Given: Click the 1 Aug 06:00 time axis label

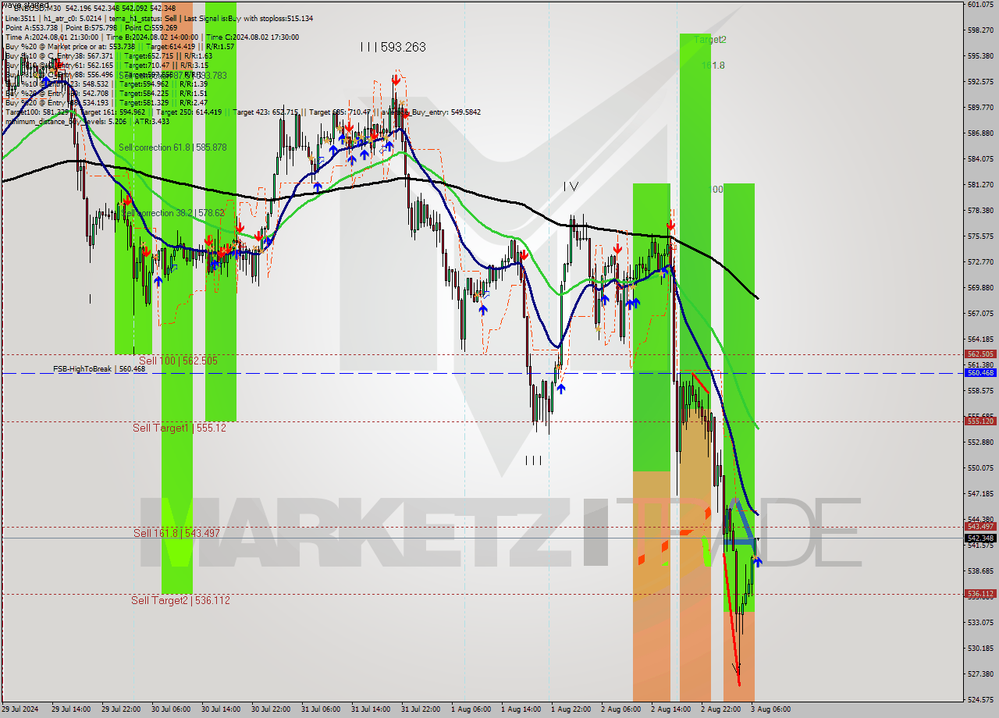Looking at the screenshot, I should [471, 709].
